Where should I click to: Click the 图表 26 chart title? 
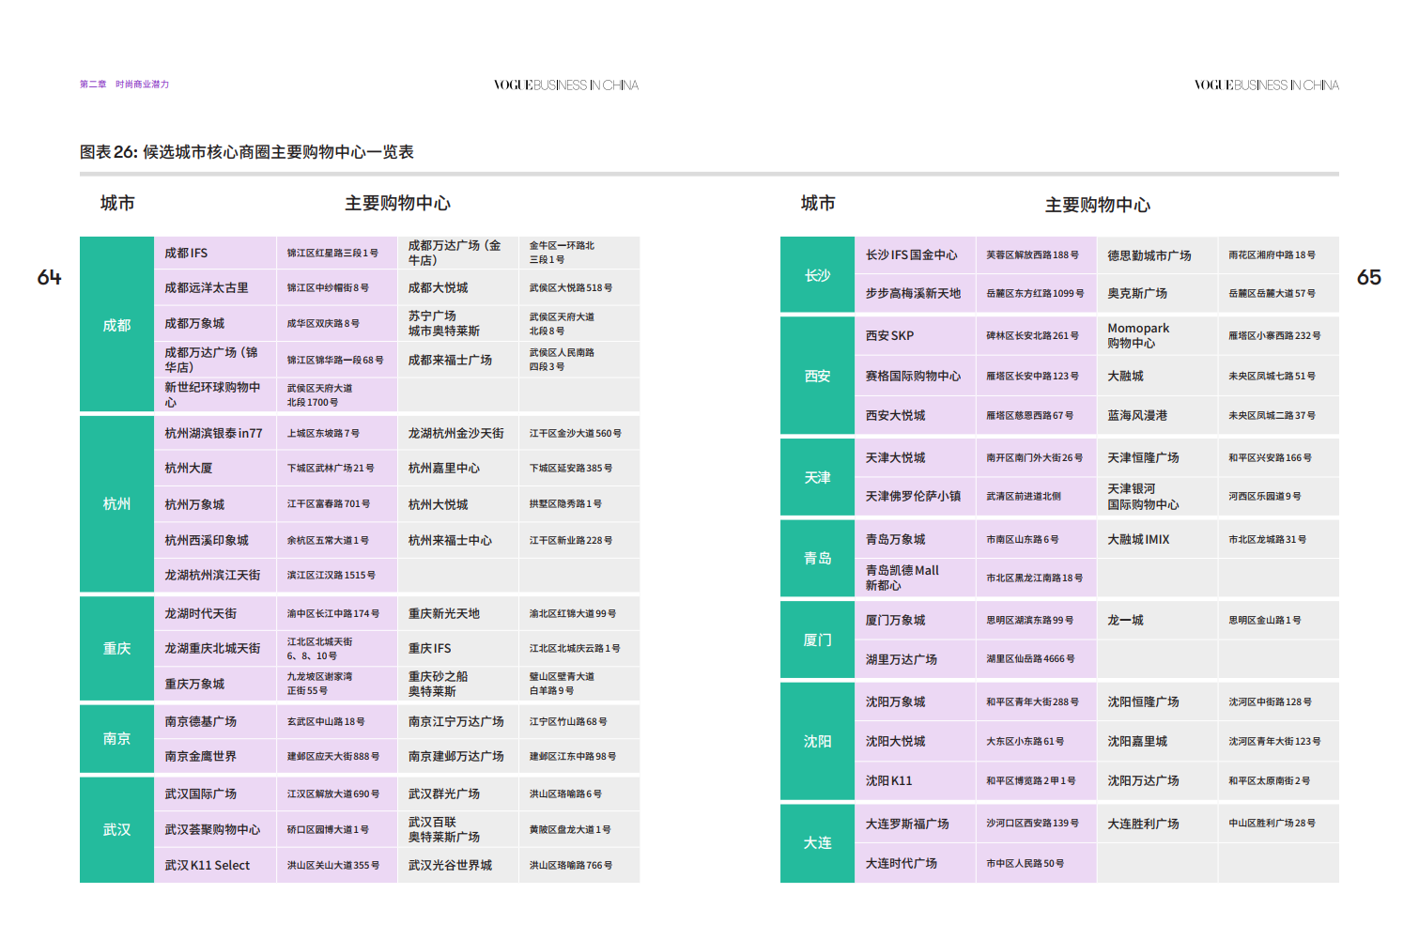(x=246, y=152)
